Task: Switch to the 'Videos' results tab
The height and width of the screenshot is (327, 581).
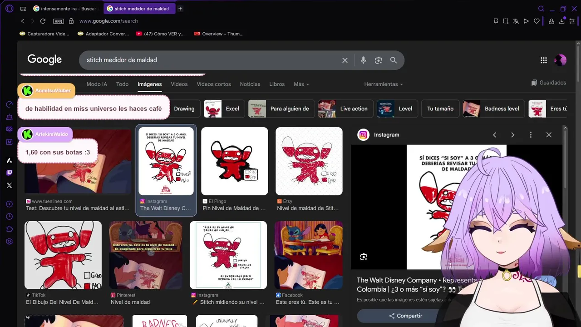Action: pos(179,84)
